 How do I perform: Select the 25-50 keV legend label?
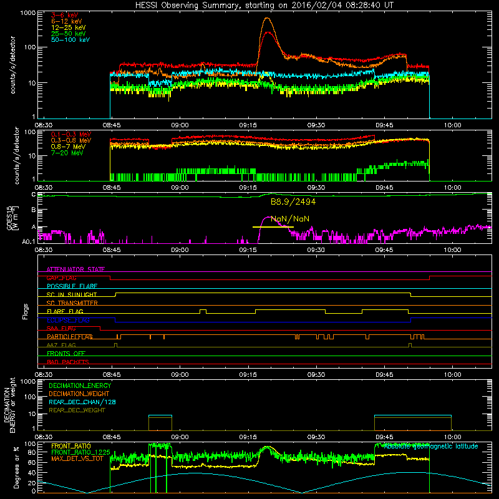(69, 34)
